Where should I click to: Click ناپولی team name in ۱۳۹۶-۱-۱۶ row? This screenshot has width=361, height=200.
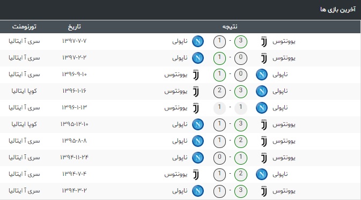coord(280,91)
